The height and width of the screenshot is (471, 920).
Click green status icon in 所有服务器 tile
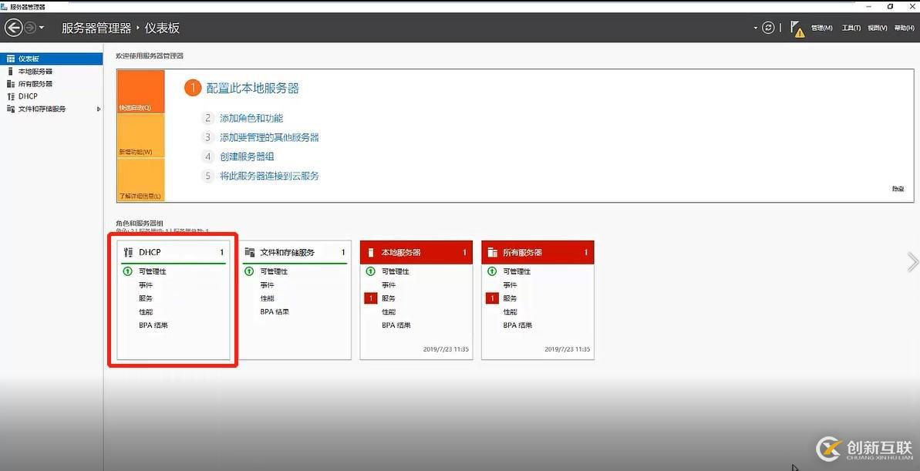coord(492,271)
